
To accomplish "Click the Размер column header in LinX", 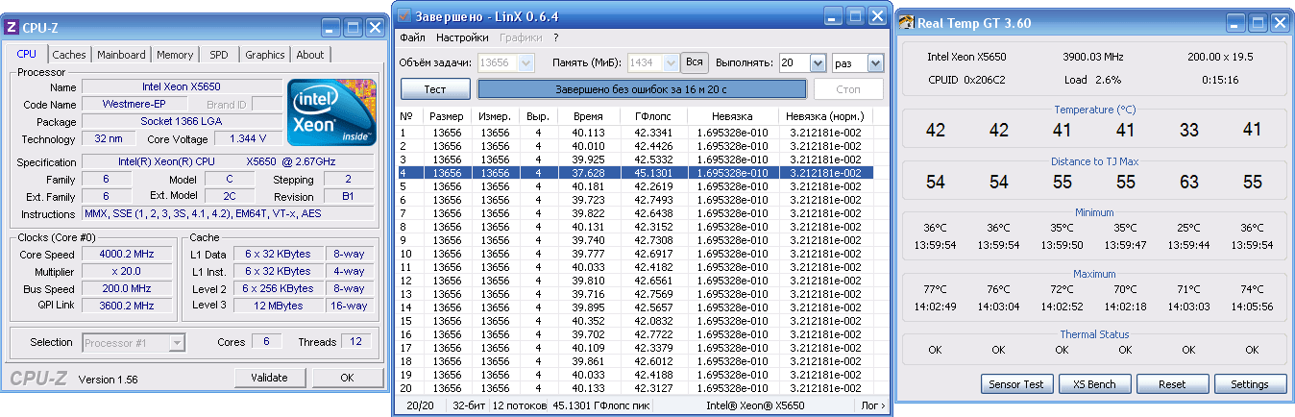I will [x=447, y=115].
